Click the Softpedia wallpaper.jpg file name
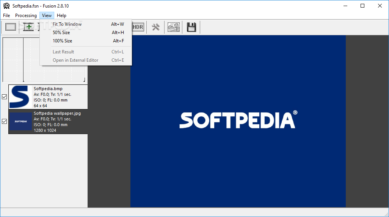Image resolution: width=389 pixels, height=217 pixels. tap(57, 113)
